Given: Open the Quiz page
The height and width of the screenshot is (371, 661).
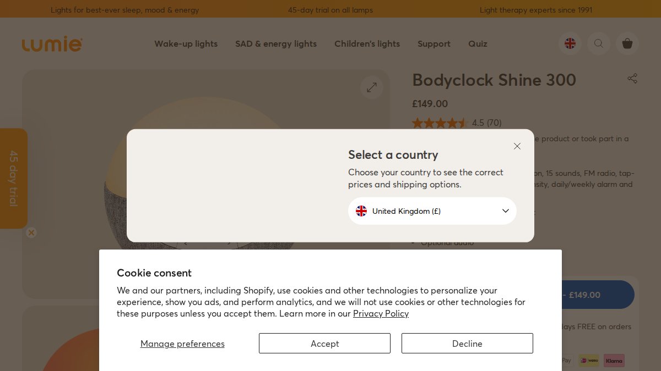Looking at the screenshot, I should tap(478, 43).
